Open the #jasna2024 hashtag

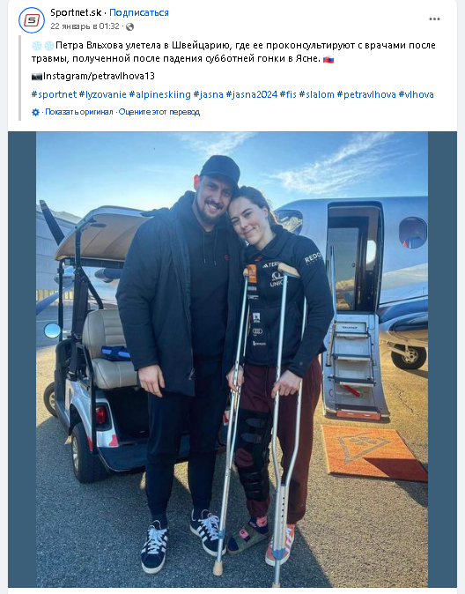[252, 94]
